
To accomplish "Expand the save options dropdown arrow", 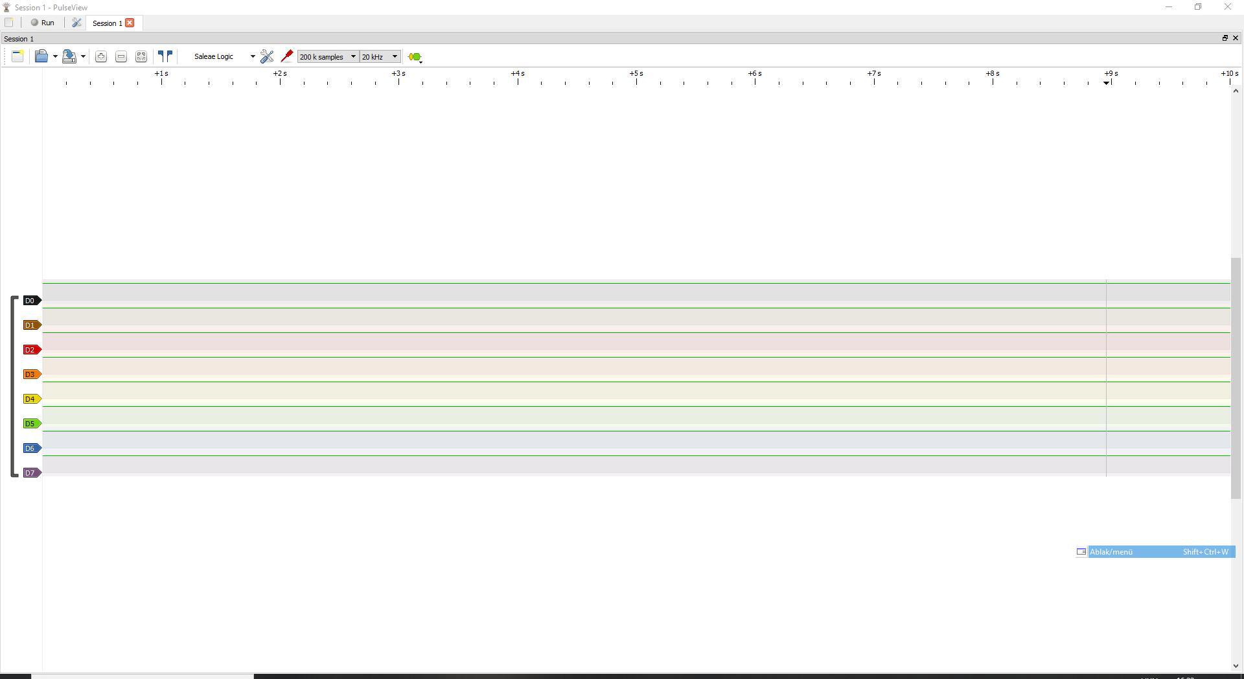I will (83, 56).
